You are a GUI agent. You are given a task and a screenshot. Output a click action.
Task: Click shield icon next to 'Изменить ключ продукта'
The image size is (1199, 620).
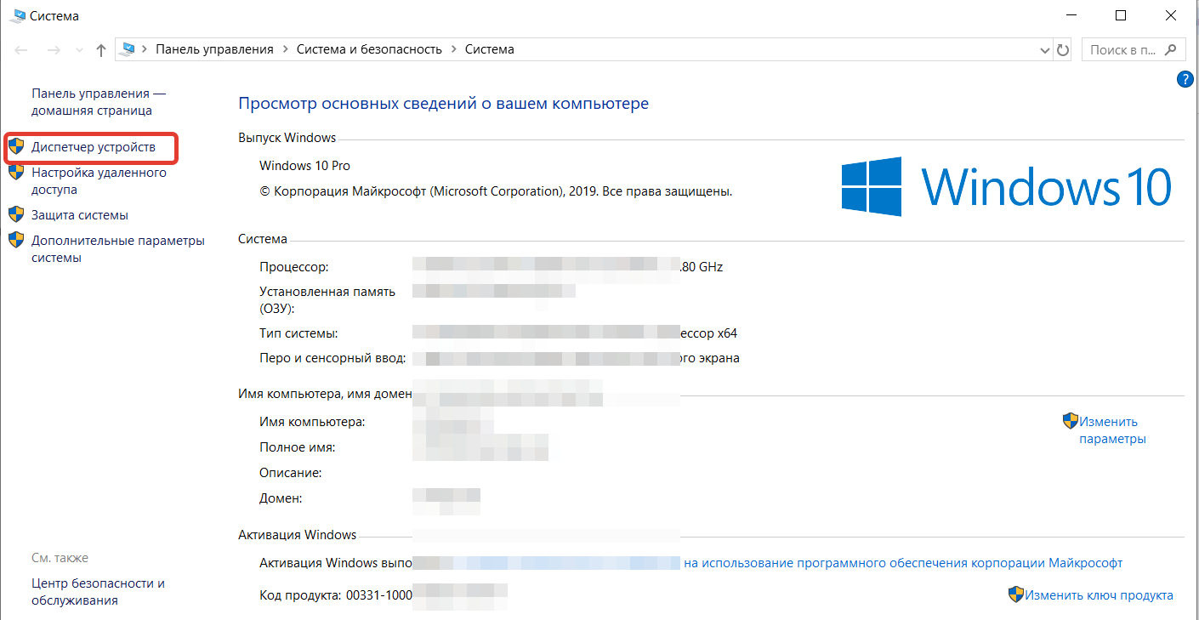pyautogui.click(x=1016, y=594)
